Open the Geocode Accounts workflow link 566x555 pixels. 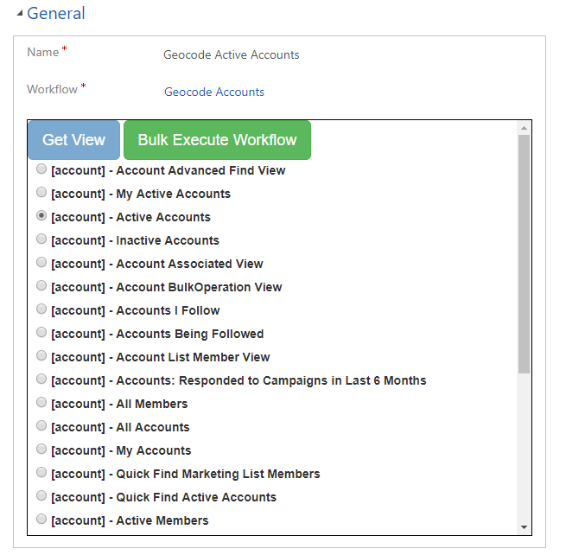[x=214, y=92]
